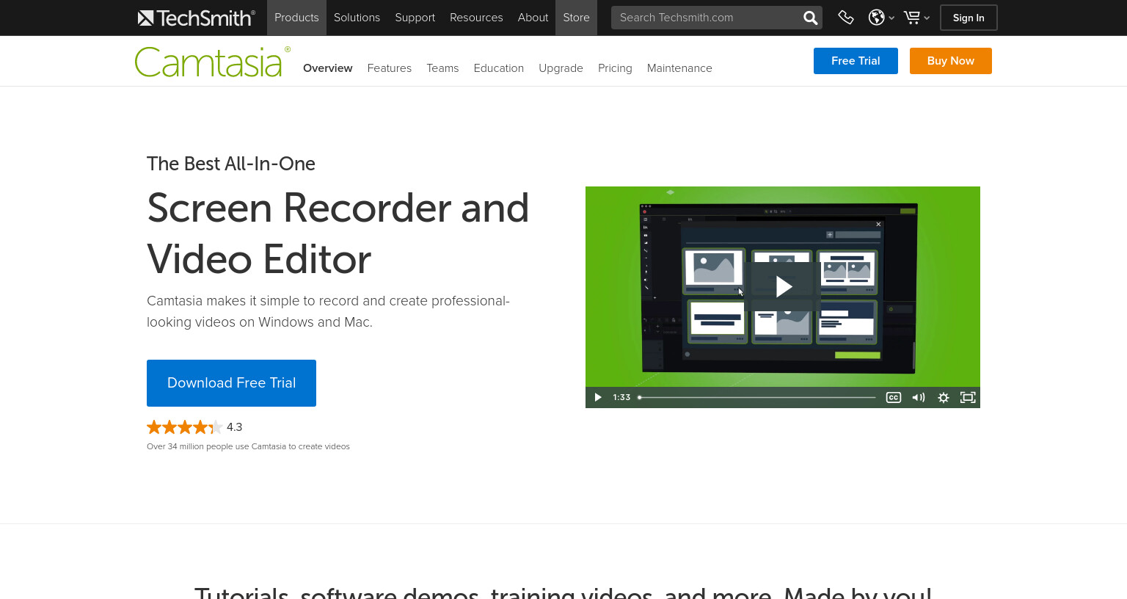
Task: Open the Resources menu
Action: tap(476, 18)
